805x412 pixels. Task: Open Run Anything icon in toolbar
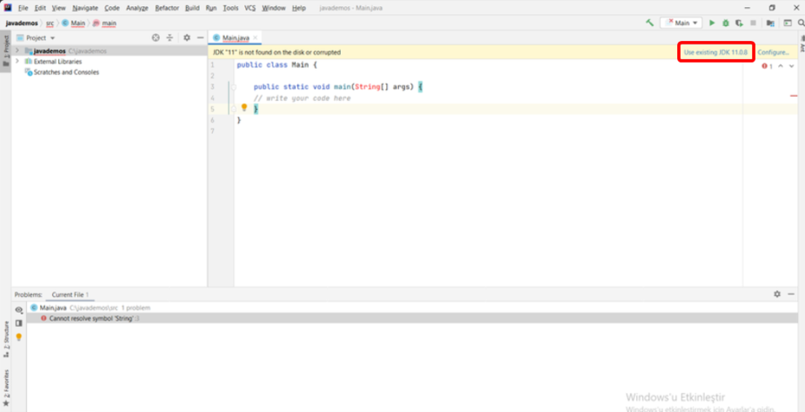pyautogui.click(x=787, y=23)
